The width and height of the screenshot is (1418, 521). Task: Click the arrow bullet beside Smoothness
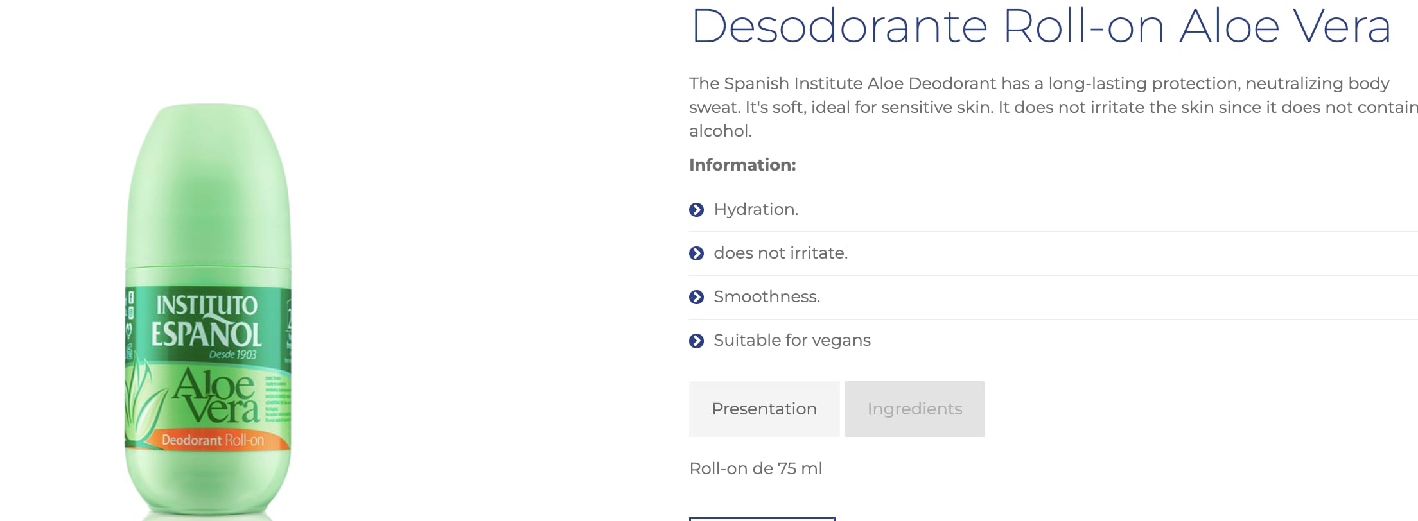(696, 297)
